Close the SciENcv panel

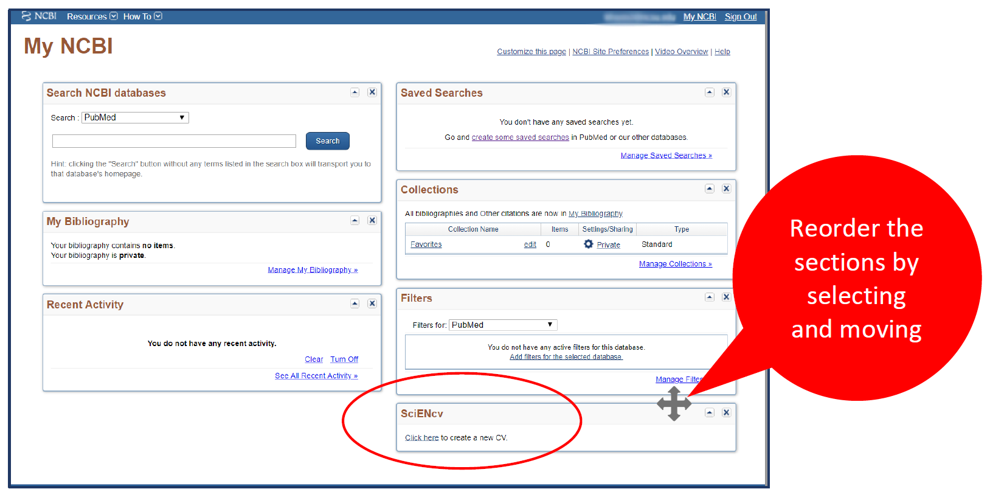[x=726, y=412]
